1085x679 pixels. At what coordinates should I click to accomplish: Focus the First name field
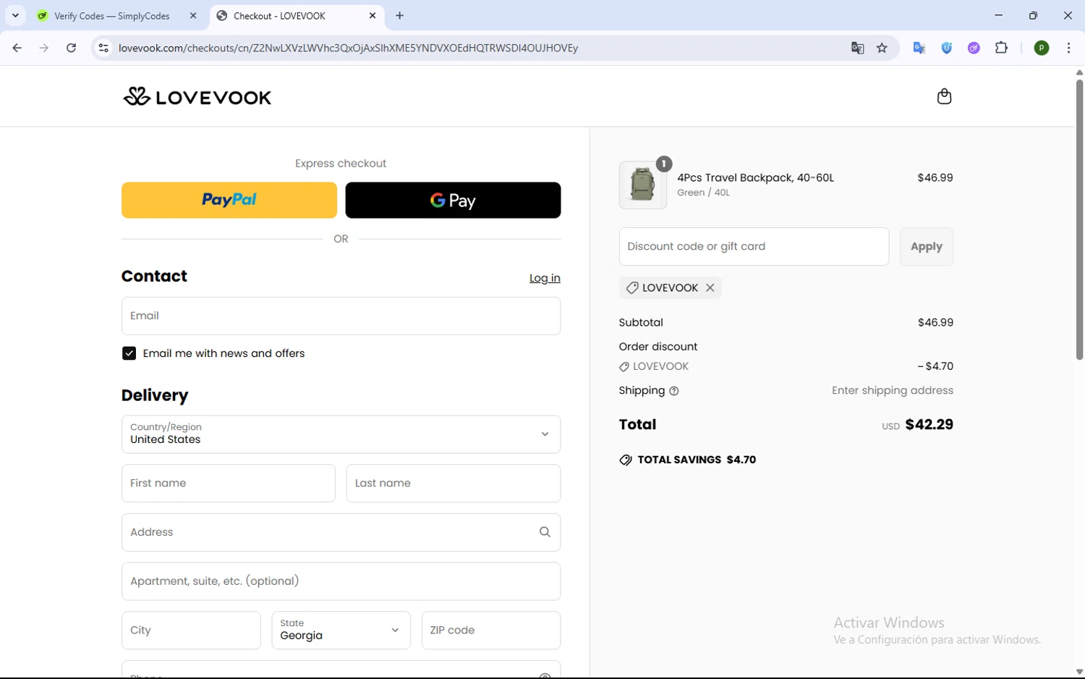click(229, 484)
